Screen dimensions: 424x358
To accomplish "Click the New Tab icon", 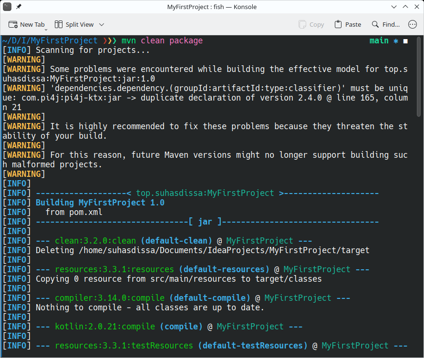I will [x=13, y=25].
